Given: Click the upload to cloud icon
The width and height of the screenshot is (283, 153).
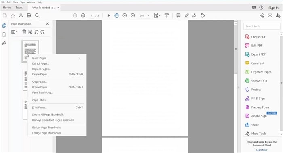Looking at the screenshot, I should point(21,15).
